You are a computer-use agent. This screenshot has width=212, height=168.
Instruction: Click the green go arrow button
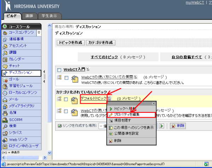pos(161,126)
